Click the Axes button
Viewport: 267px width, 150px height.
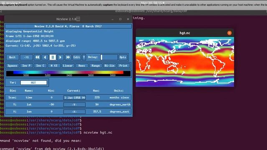[x=82, y=66]
